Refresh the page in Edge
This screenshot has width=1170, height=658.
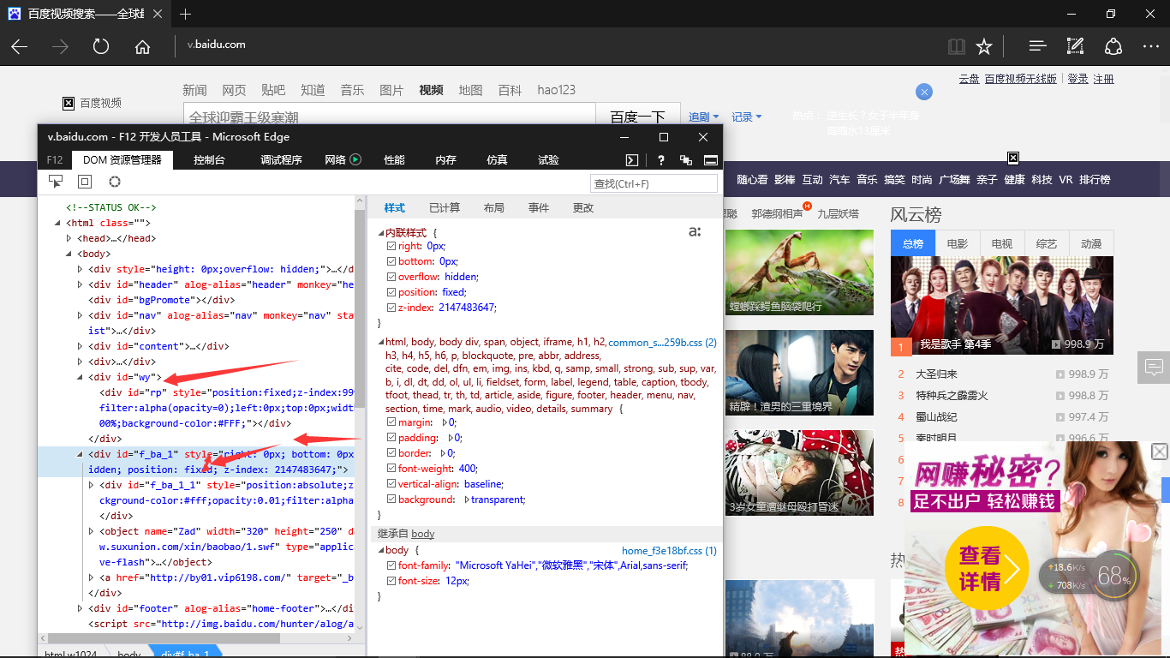coord(101,47)
